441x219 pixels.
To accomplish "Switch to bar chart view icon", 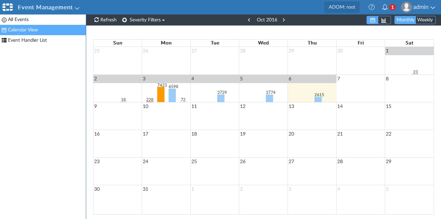I will click(384, 20).
